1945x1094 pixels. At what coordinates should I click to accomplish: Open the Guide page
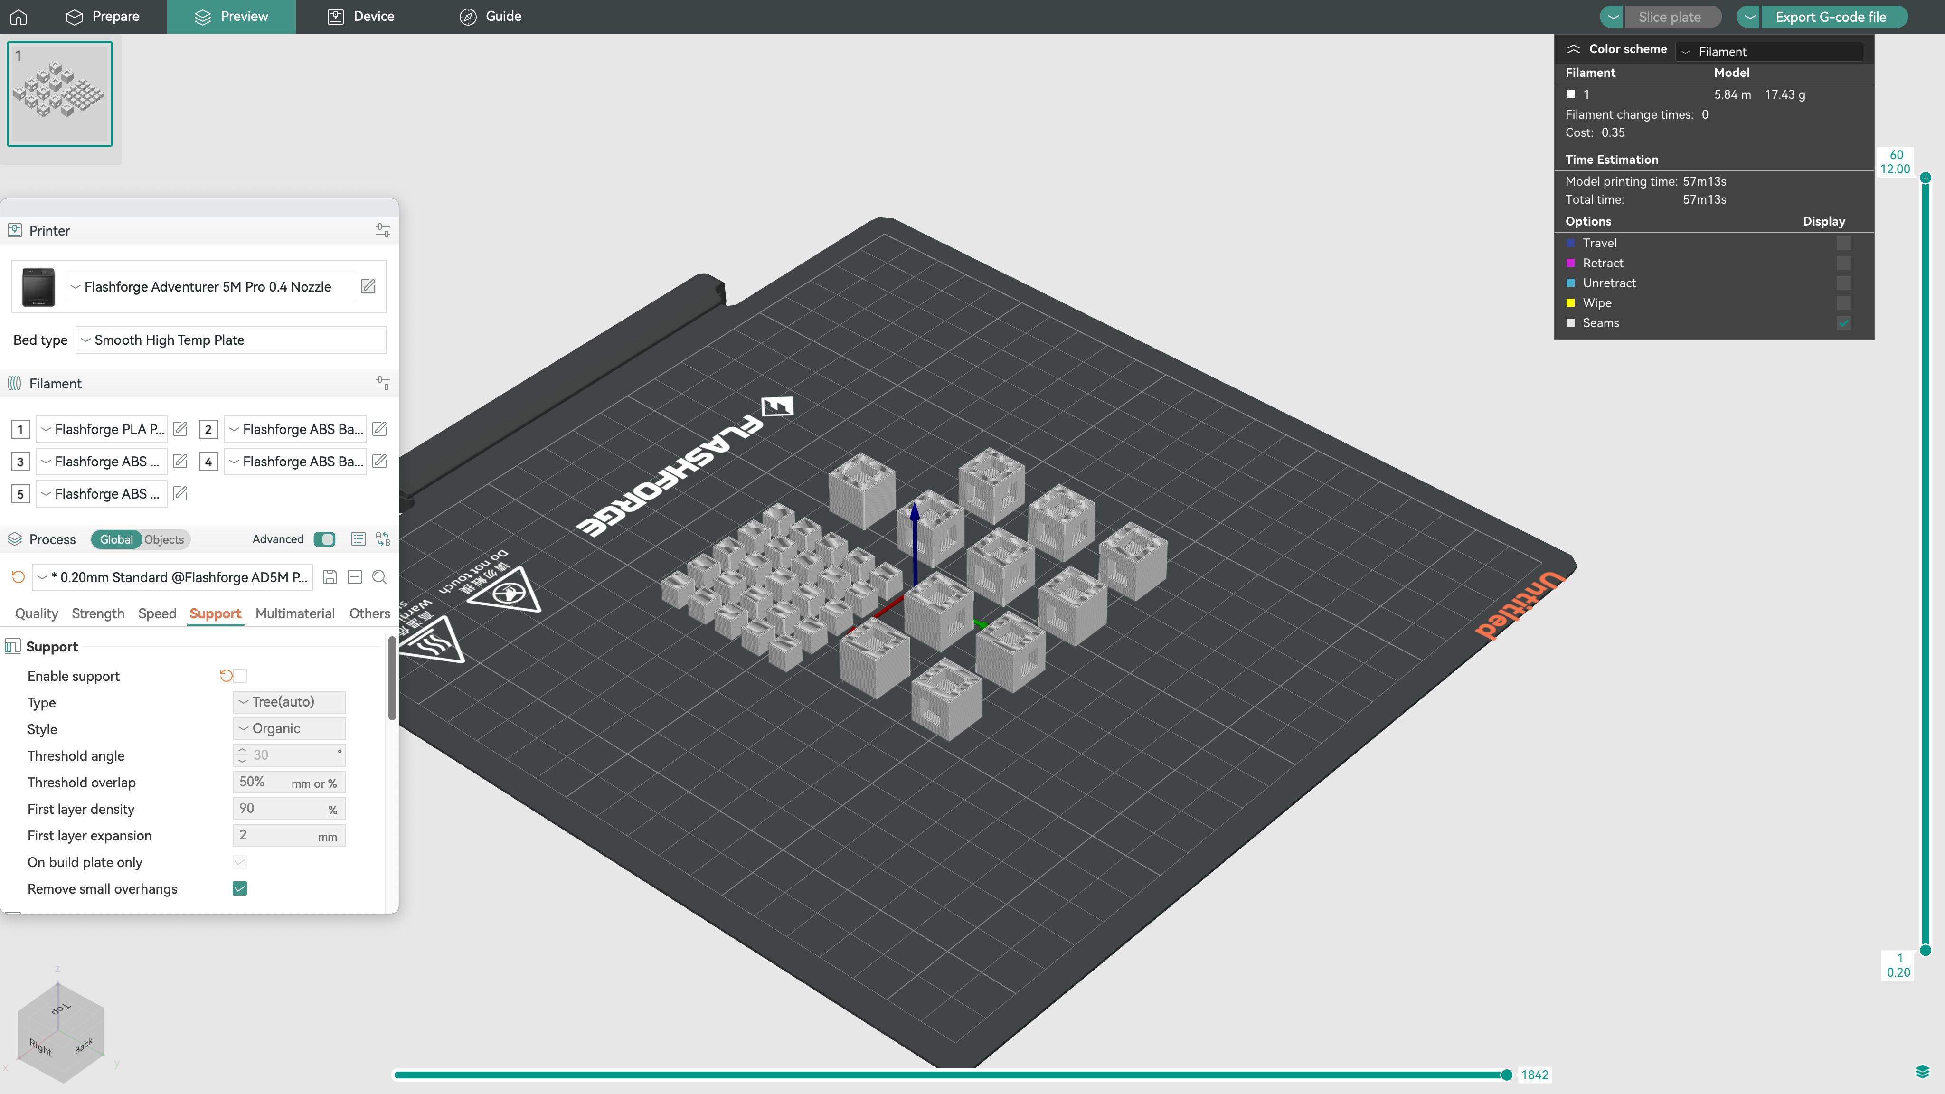point(491,17)
